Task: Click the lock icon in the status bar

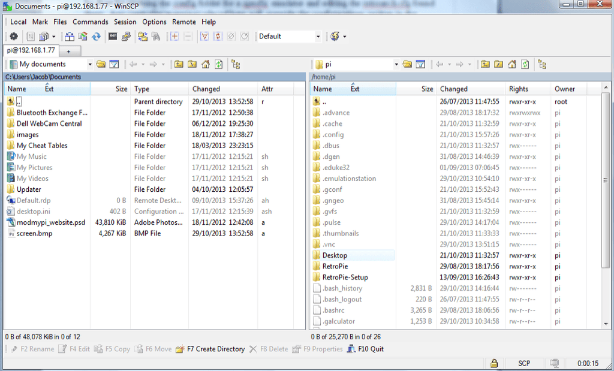Action: click(x=494, y=363)
